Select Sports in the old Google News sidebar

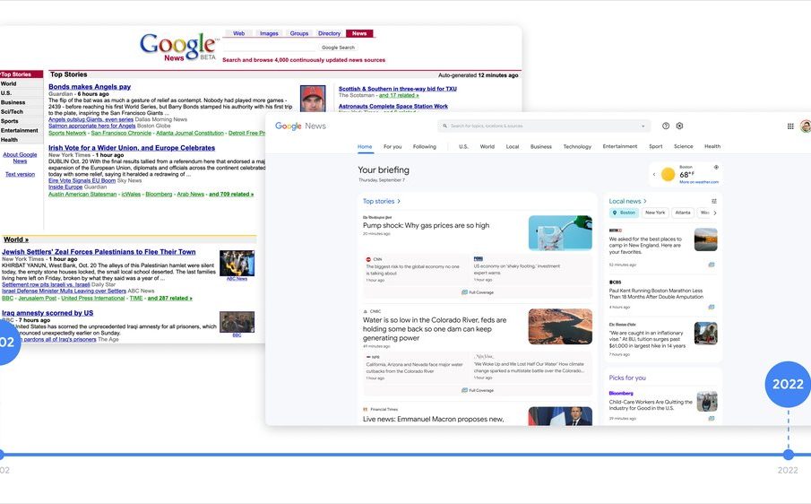pyautogui.click(x=9, y=120)
